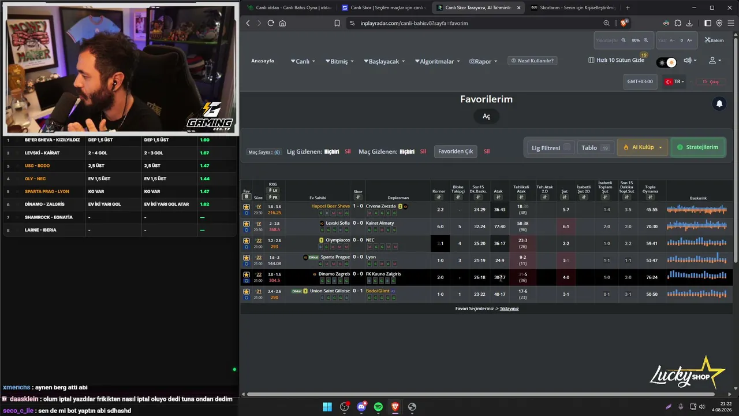Expand the Bitmiş dropdown menu
Screen dimensions: 739x416
[x=340, y=61]
